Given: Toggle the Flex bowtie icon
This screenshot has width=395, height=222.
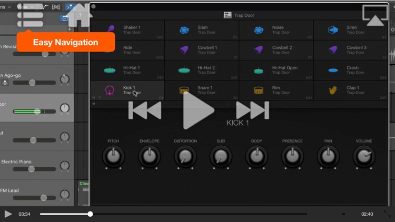Looking at the screenshot, I should pyautogui.click(x=56, y=7).
